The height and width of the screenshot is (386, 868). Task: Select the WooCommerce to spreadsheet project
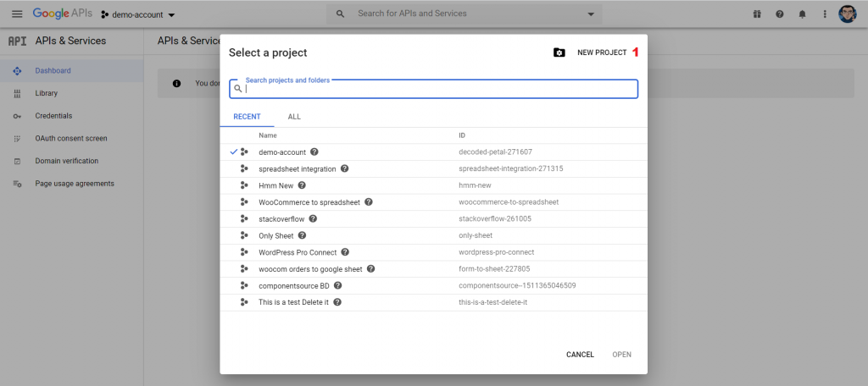click(433, 202)
